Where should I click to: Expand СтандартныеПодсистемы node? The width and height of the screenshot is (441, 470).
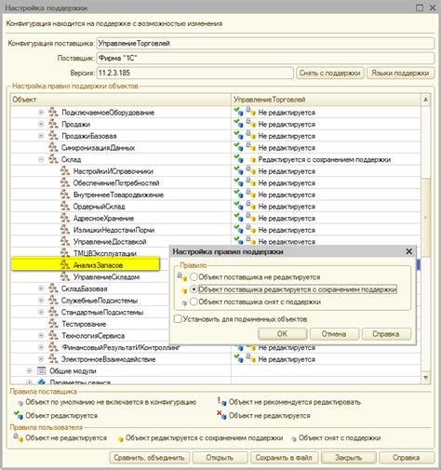tap(41, 312)
